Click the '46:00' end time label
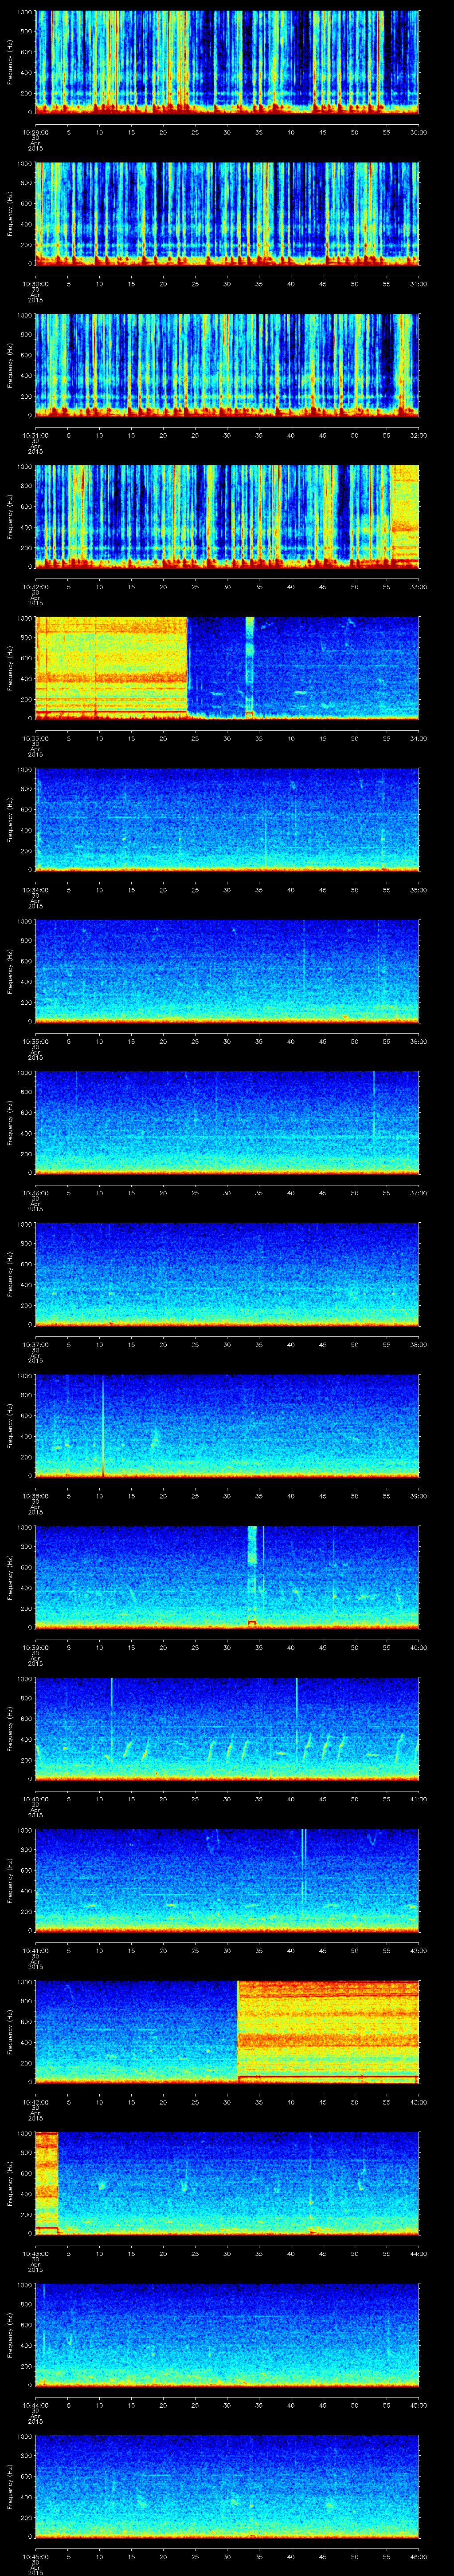 (418, 2556)
